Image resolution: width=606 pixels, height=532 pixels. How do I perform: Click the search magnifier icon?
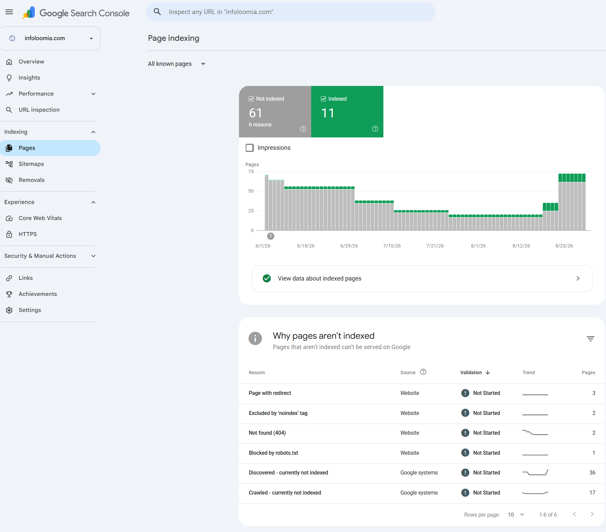[157, 12]
